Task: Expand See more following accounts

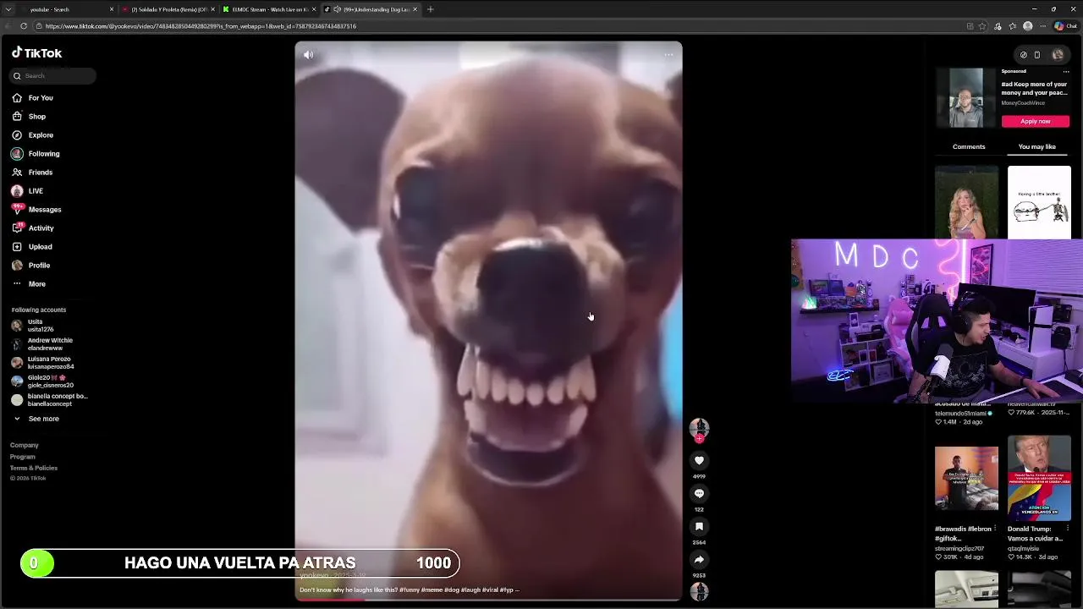Action: 36,419
